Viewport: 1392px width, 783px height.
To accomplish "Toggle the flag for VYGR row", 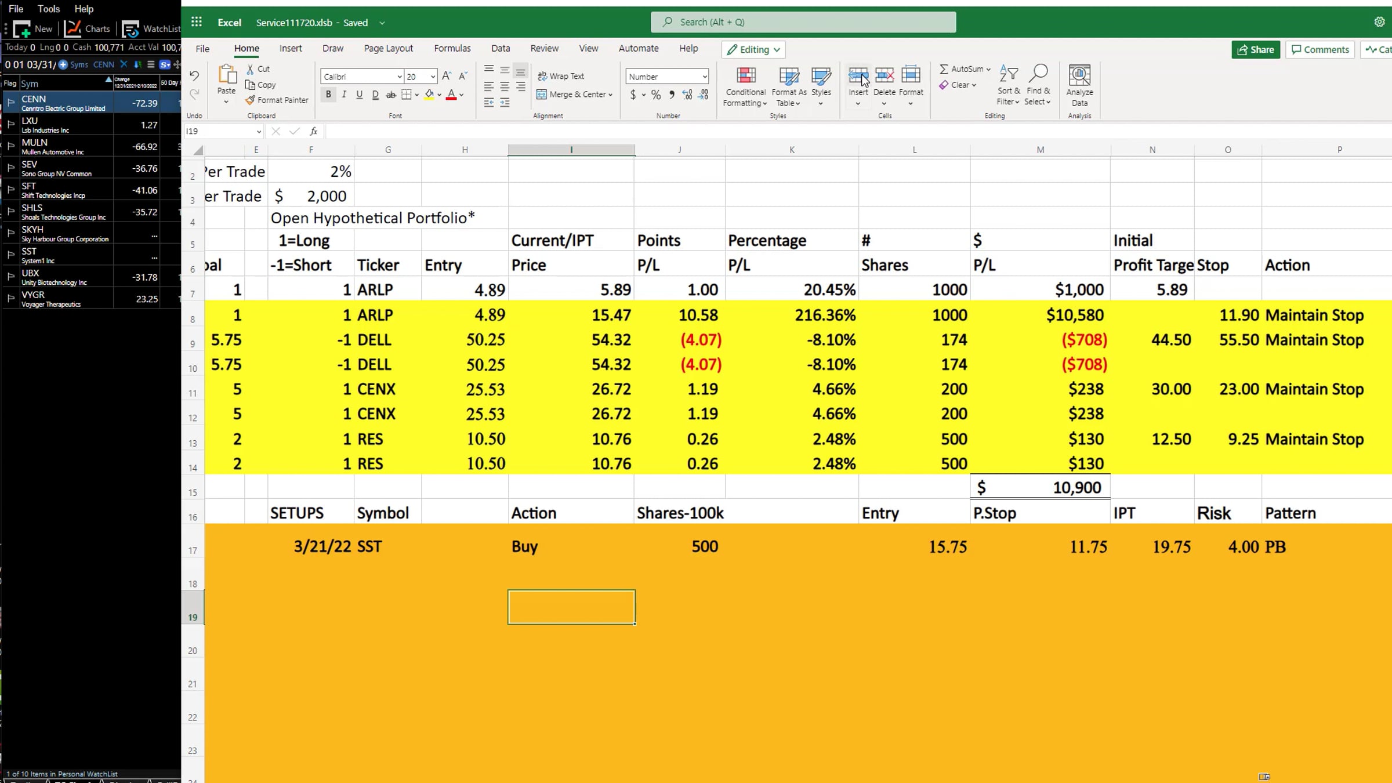I will (x=10, y=298).
